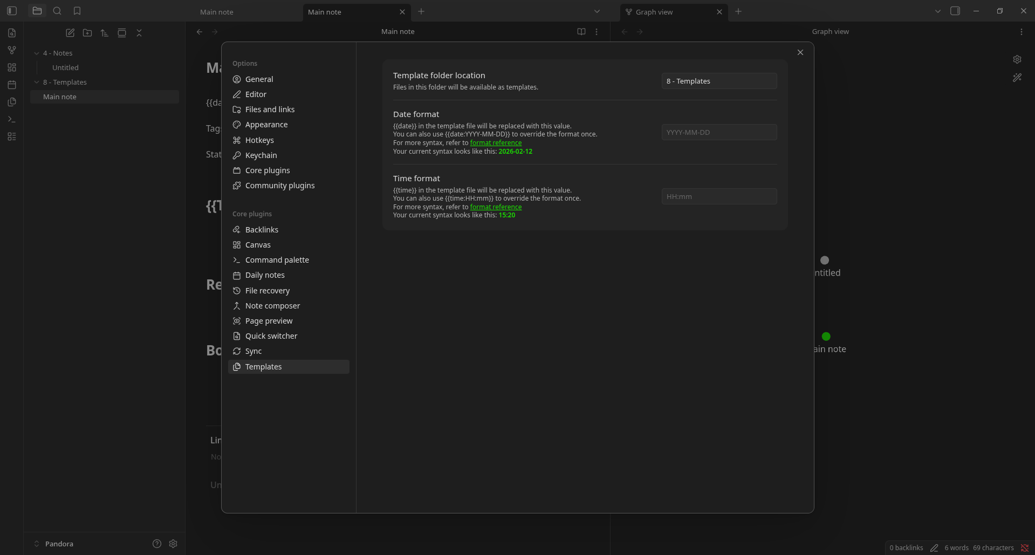
Task: Open the search pane icon
Action: pyautogui.click(x=57, y=11)
